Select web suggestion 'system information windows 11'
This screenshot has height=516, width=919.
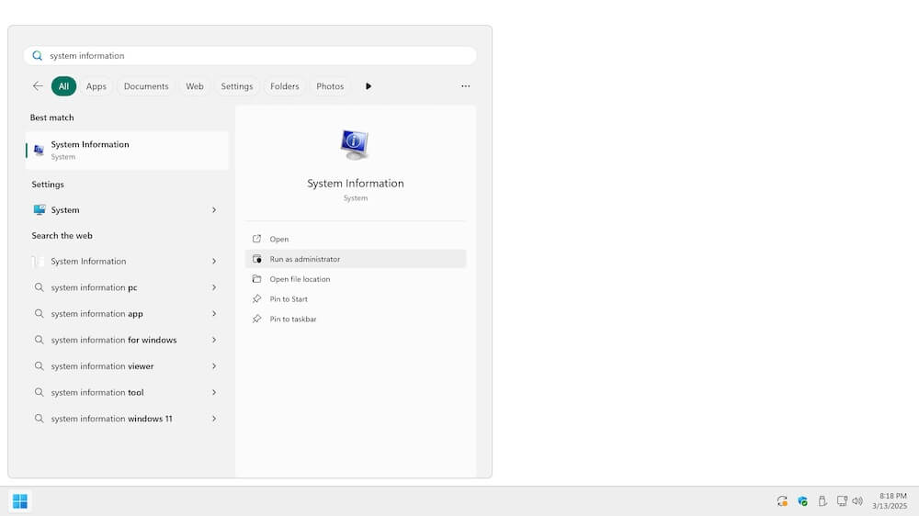[x=127, y=419]
